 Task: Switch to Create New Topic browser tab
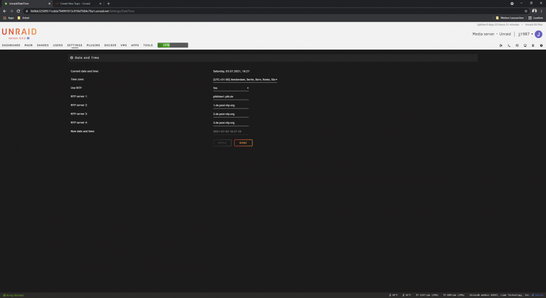coord(76,3)
